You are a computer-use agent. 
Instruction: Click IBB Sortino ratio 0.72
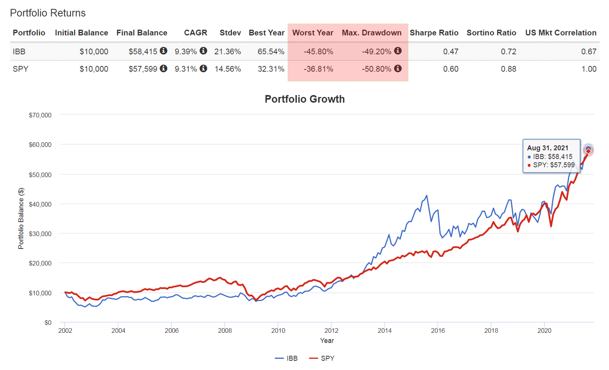tap(508, 52)
